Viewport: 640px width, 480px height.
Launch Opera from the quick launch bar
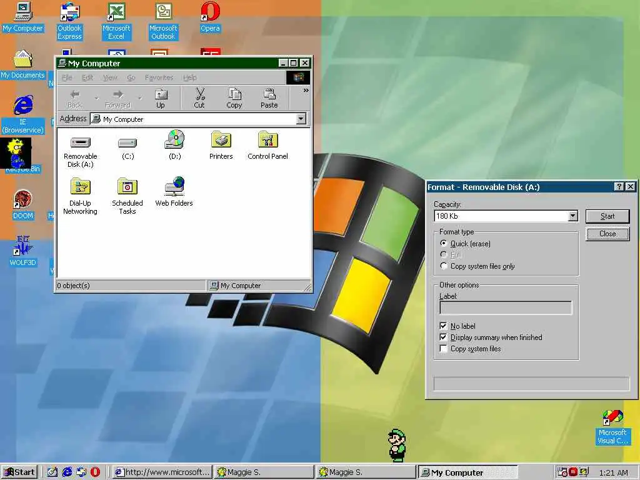tap(95, 472)
